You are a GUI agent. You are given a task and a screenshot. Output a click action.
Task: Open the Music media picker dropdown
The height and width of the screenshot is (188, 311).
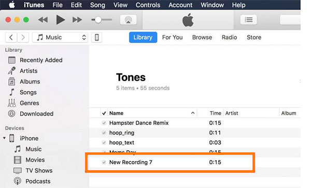[x=60, y=37]
